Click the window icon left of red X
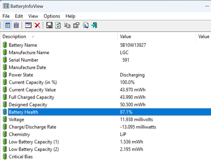This screenshot has width=211, height=160. [x=28, y=25]
